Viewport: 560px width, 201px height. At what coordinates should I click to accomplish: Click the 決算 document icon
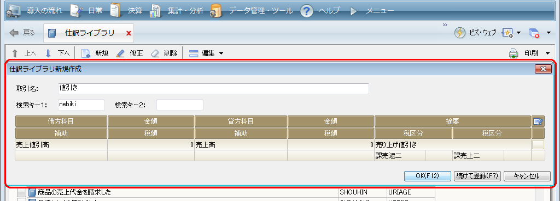[115, 11]
